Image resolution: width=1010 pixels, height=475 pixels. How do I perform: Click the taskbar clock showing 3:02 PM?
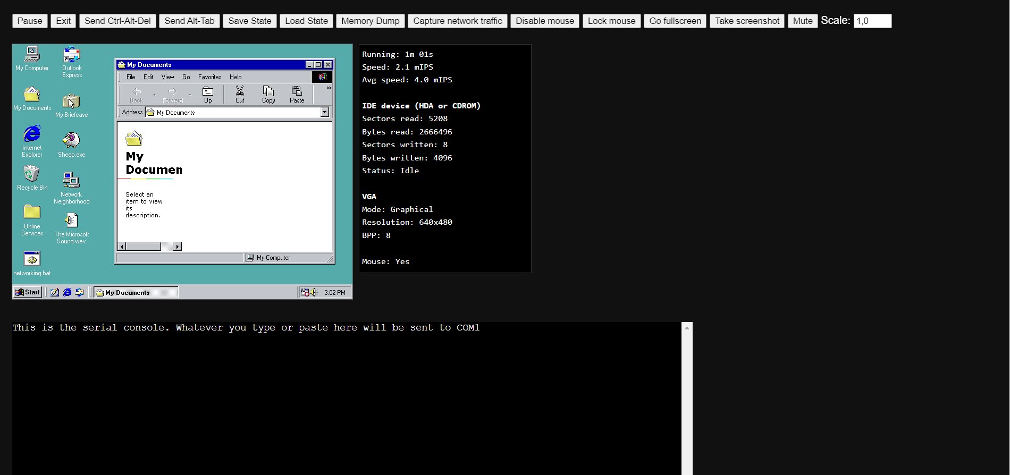pos(335,292)
